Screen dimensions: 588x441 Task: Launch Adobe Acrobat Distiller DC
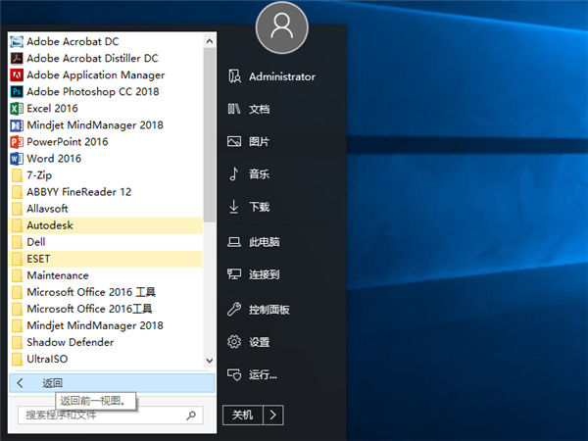pyautogui.click(x=91, y=58)
